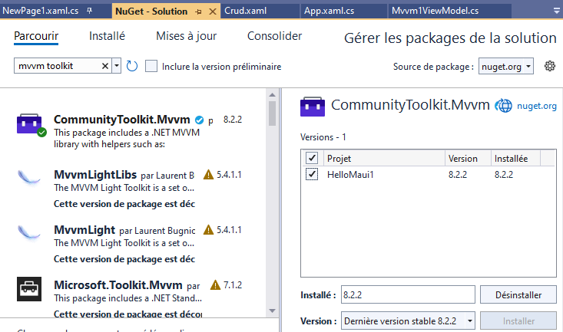Expand the search history dropdown
Viewport: 563px width, 332px height.
pos(116,66)
